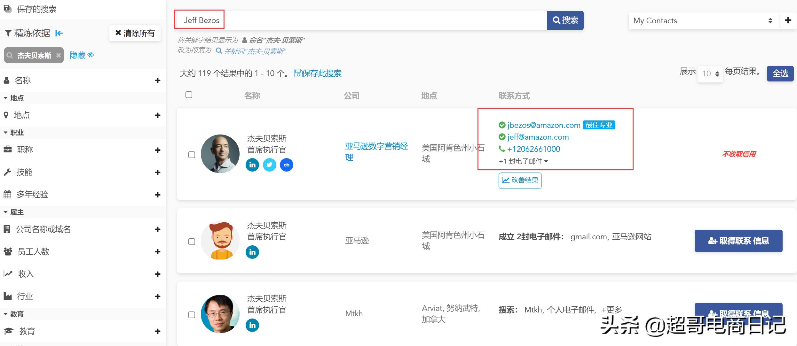Check the first Jeff Bezos result checkbox
Viewport: 797px width, 346px height.
(x=192, y=155)
